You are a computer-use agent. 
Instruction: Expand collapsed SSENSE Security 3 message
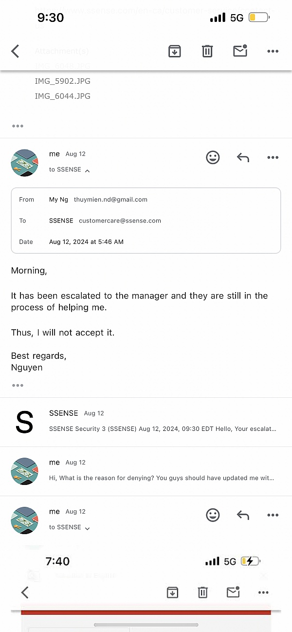pyautogui.click(x=163, y=422)
